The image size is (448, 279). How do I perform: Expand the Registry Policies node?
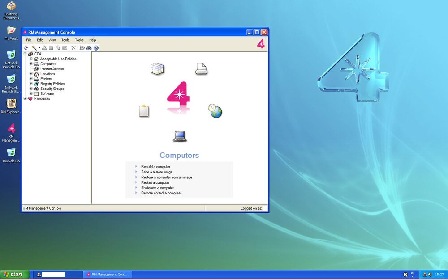(x=31, y=84)
